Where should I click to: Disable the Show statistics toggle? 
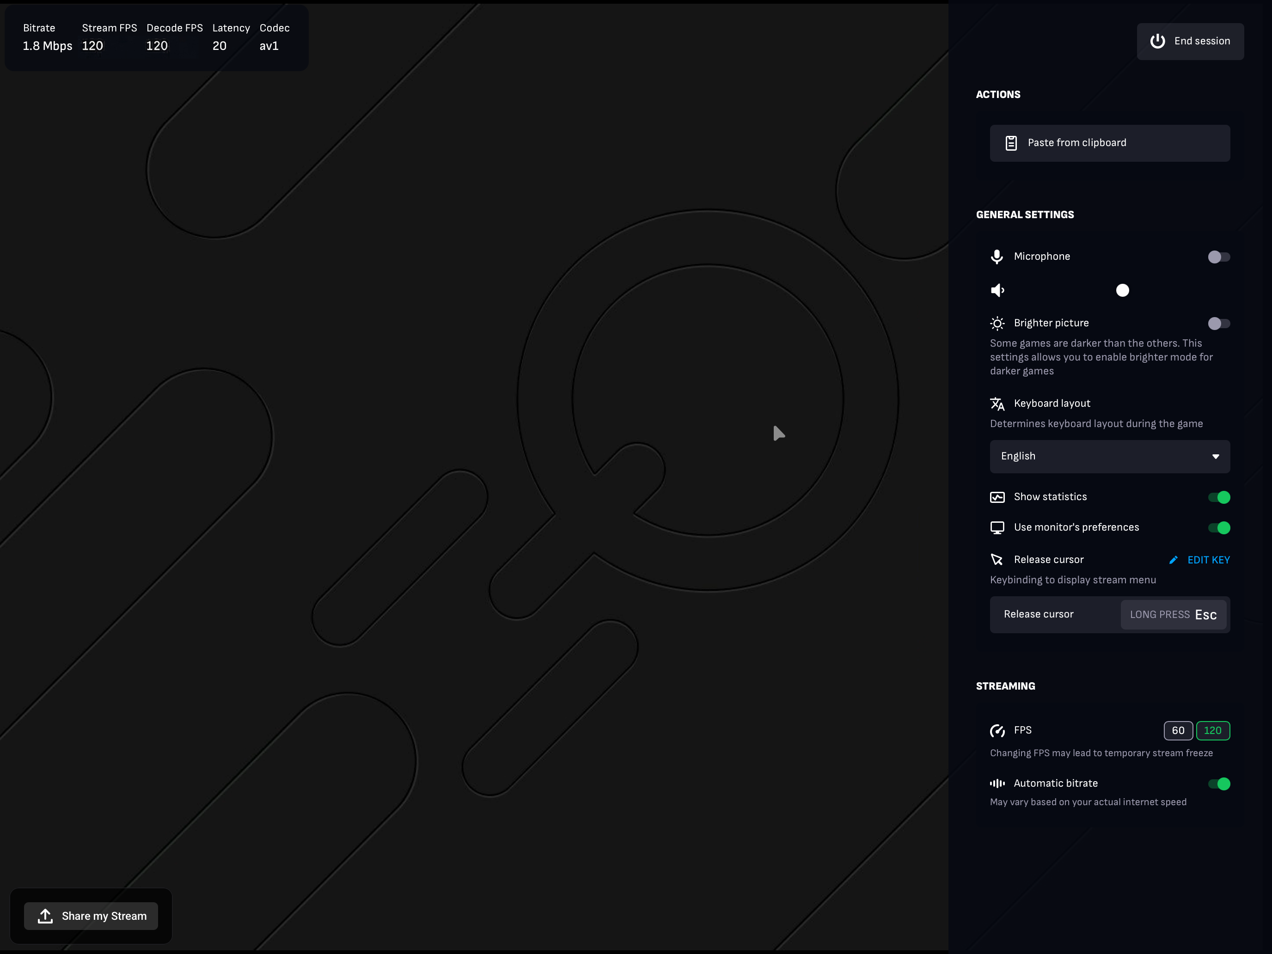1218,497
